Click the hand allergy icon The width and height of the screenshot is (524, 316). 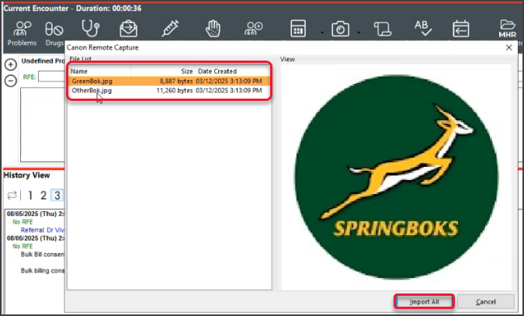coord(213,29)
